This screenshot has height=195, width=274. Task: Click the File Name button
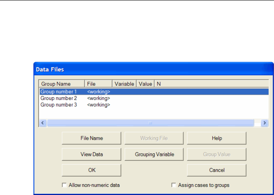(92, 138)
